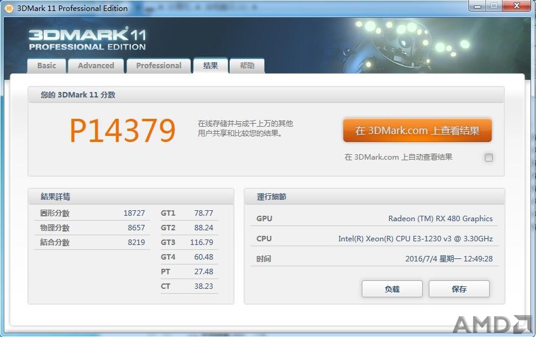This screenshot has width=536, height=337.
Task: Switch to the Basic tab
Action: pyautogui.click(x=46, y=66)
